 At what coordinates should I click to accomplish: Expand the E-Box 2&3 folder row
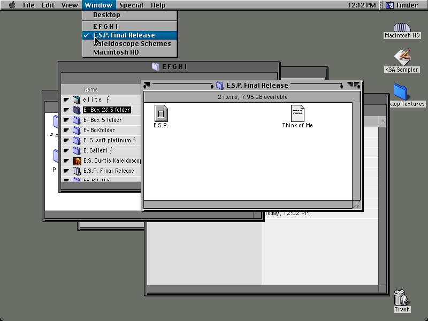[x=66, y=110]
